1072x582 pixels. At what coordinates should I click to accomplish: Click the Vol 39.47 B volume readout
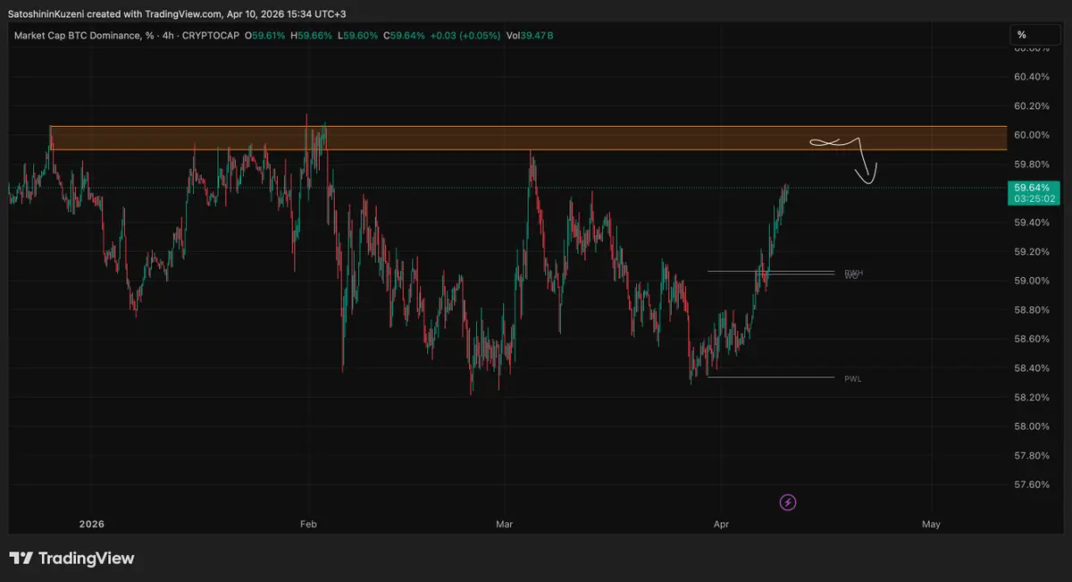(531, 35)
